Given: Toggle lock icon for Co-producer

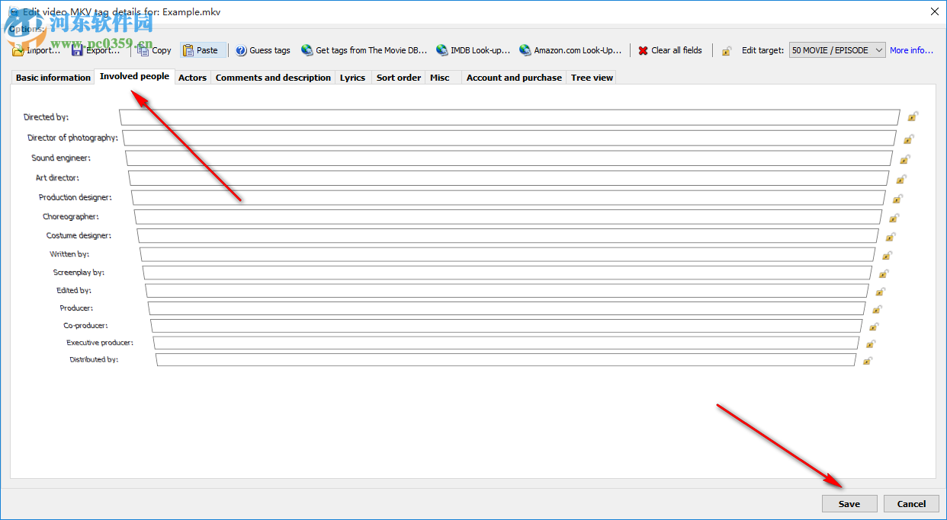Looking at the screenshot, I should coord(874,327).
